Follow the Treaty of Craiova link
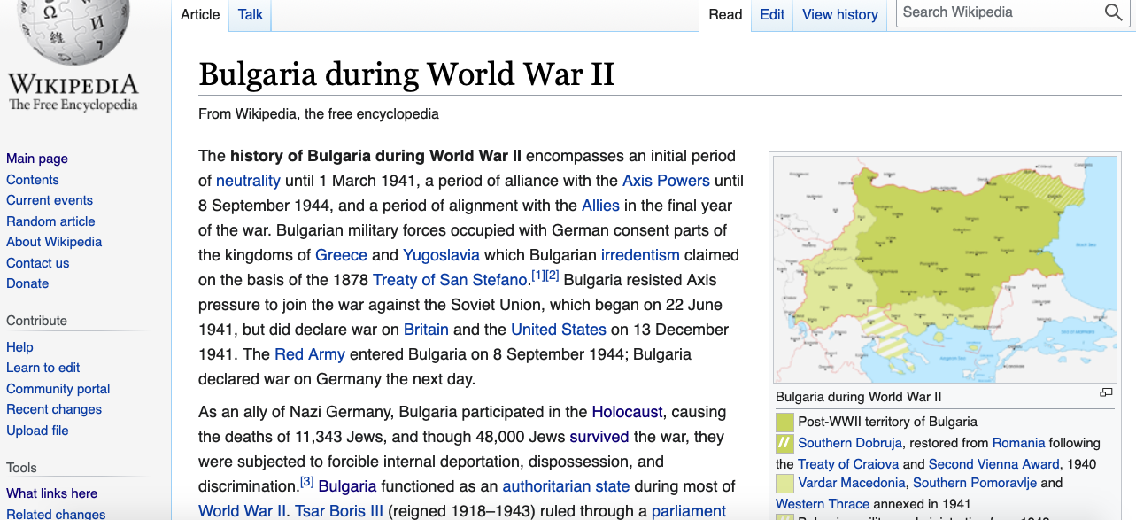The height and width of the screenshot is (520, 1136). [x=848, y=464]
